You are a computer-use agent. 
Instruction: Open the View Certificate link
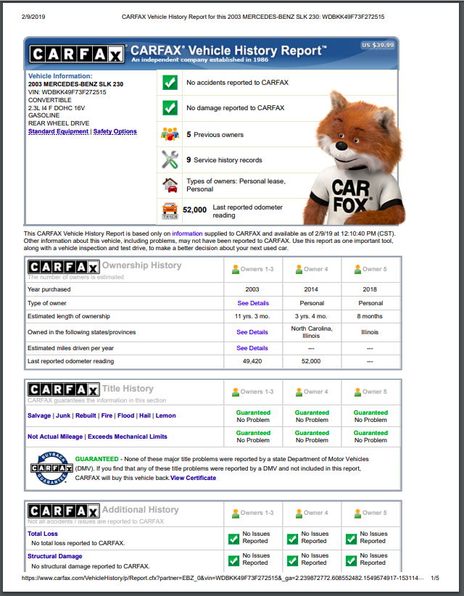coord(193,478)
